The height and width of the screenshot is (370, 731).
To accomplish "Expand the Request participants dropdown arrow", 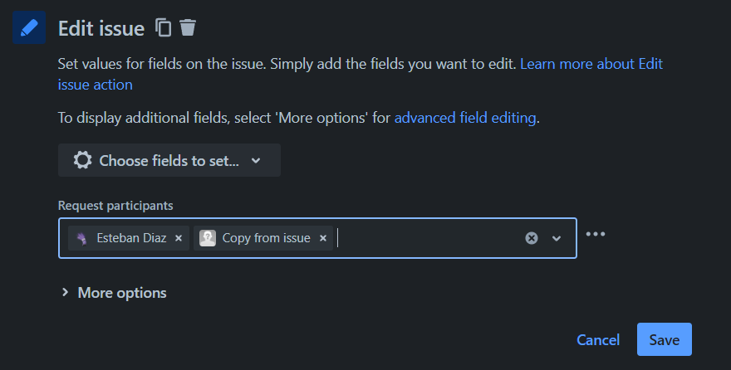I will pos(557,238).
